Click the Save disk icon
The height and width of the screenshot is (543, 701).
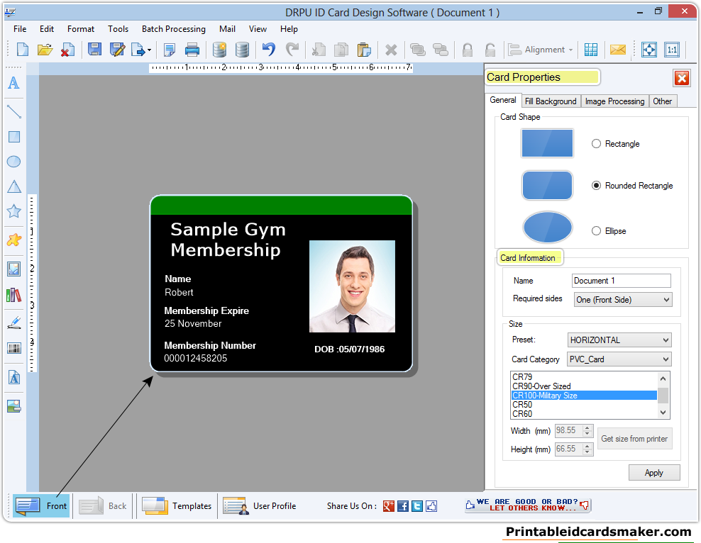point(94,49)
